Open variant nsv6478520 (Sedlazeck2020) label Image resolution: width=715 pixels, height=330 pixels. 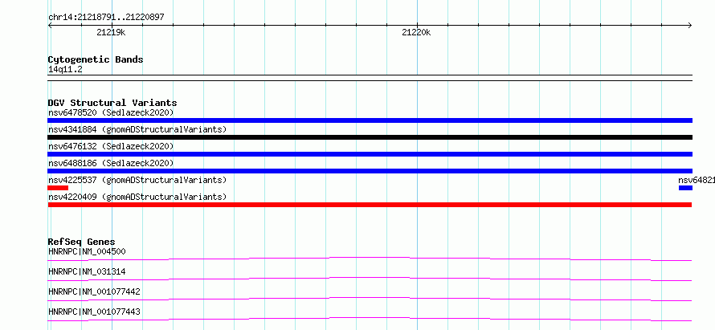point(111,112)
